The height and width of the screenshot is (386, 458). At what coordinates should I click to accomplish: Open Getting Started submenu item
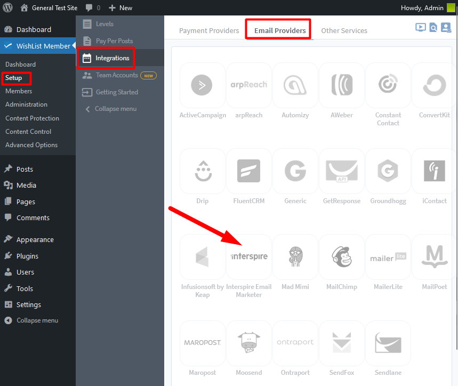(x=120, y=92)
